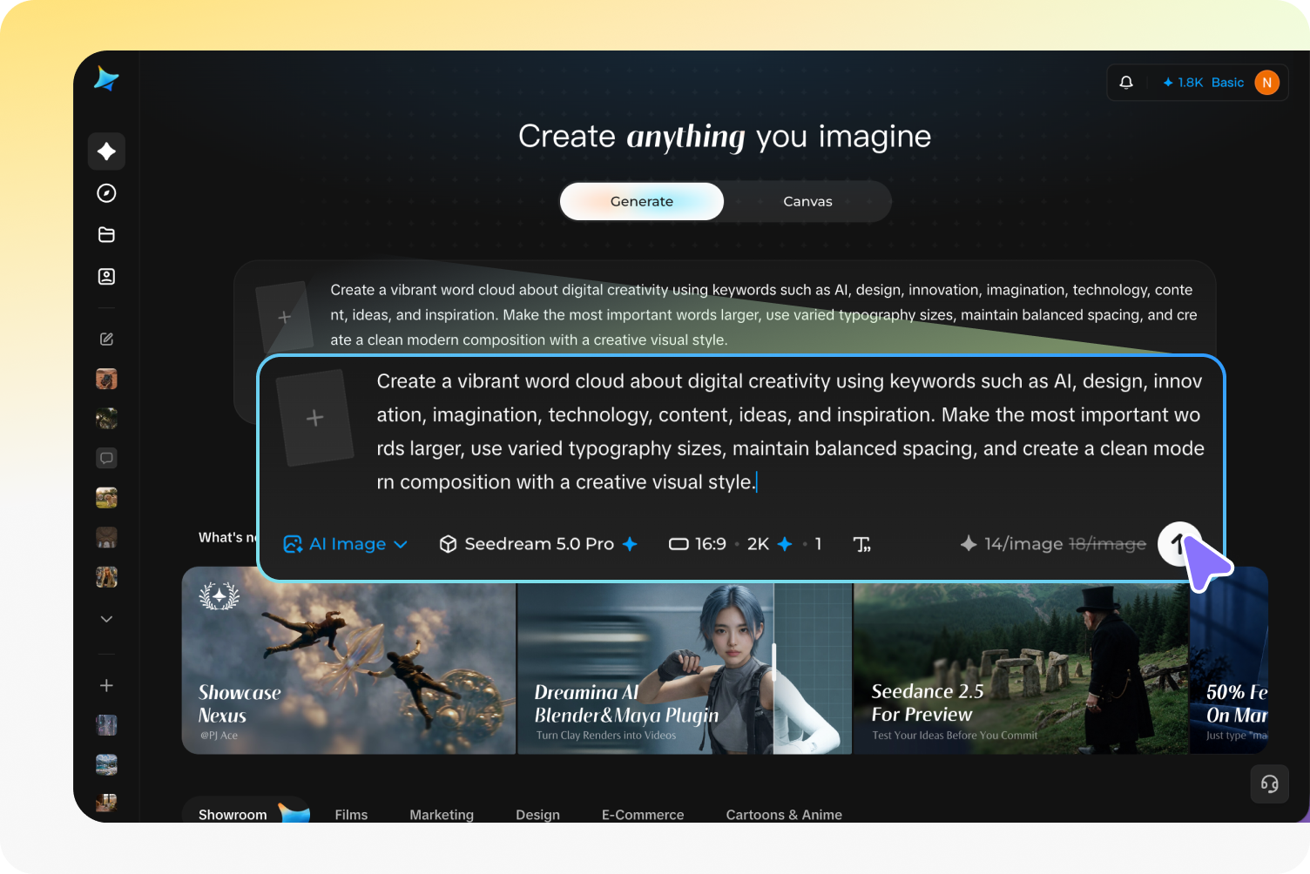This screenshot has height=874, width=1310.
Task: Click the portrait avatar icon in sidebar
Action: point(106,277)
